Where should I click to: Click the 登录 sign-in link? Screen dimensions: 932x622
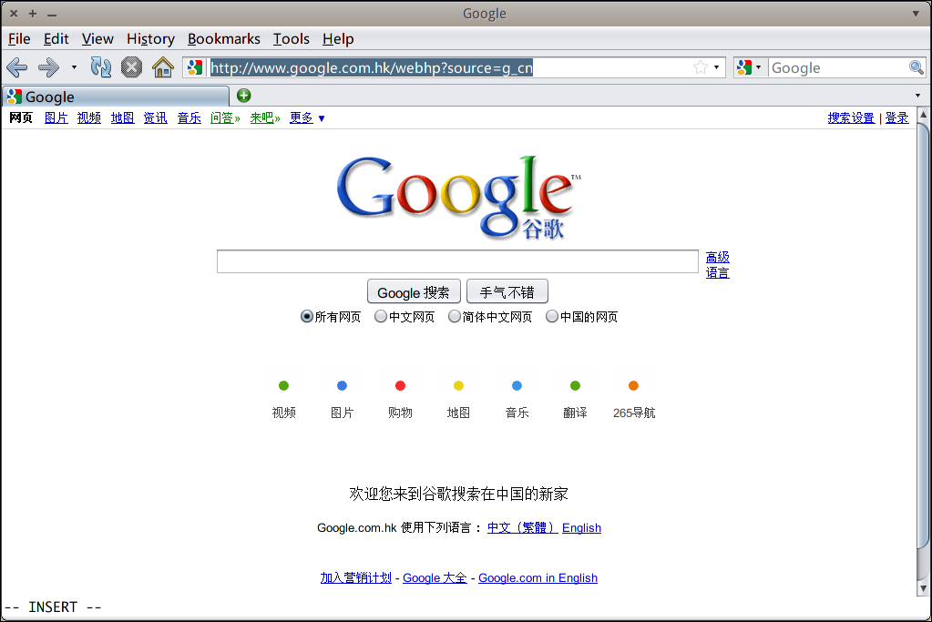(897, 118)
